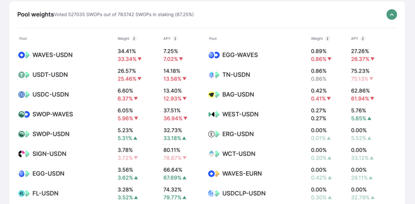Select the EGG-USDN pool name

pos(49,174)
